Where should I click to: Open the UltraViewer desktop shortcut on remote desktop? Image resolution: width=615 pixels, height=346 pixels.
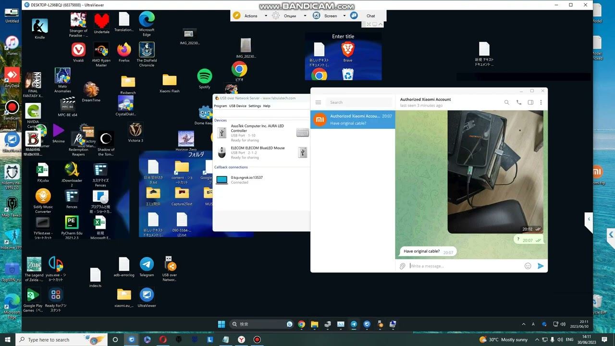point(147,297)
